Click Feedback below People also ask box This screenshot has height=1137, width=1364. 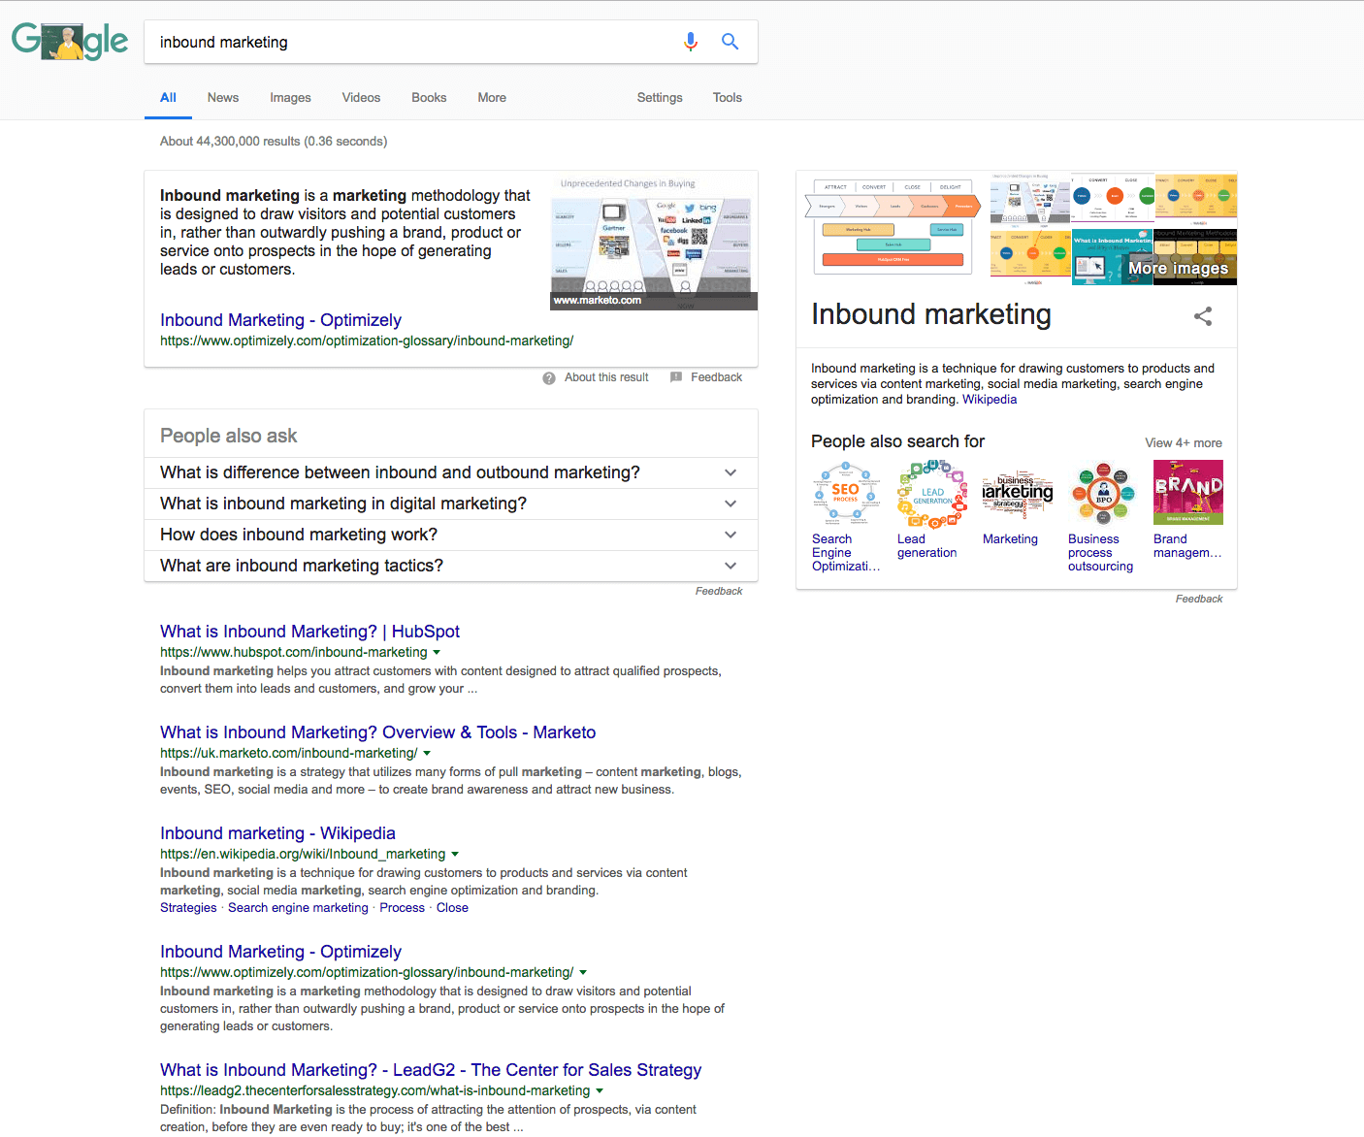pos(719,591)
